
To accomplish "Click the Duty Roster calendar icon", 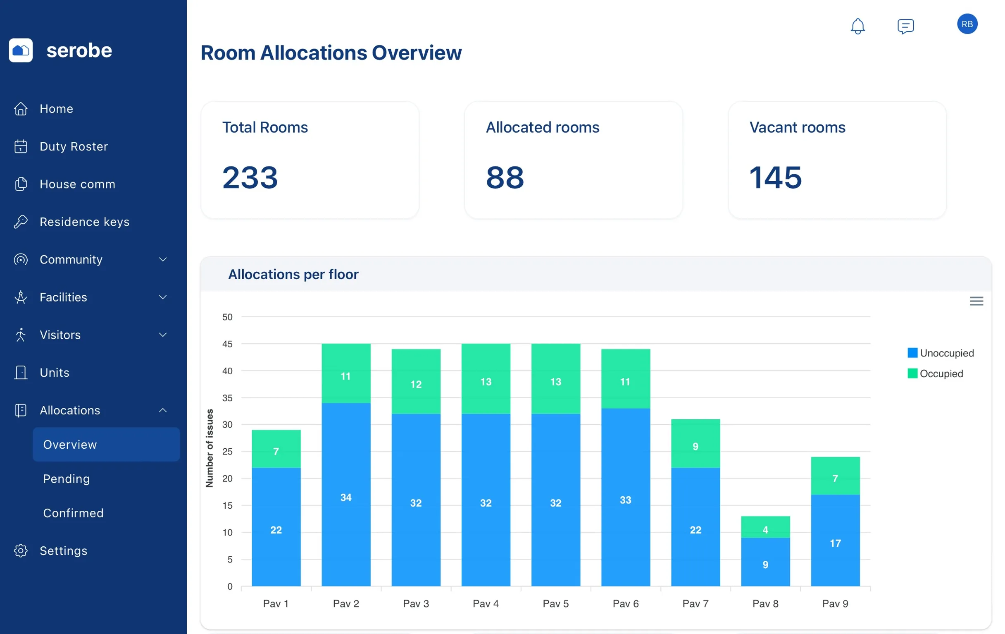I will [x=20, y=146].
